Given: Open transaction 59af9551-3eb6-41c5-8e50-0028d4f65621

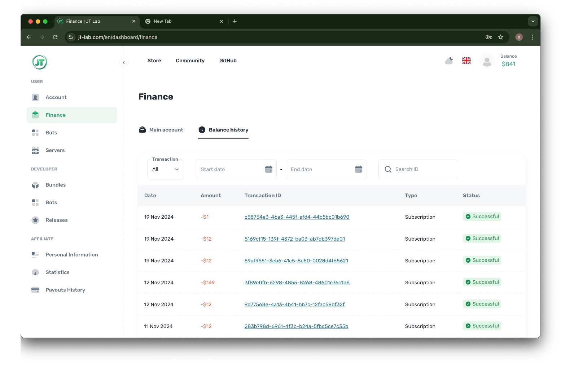Looking at the screenshot, I should (296, 261).
